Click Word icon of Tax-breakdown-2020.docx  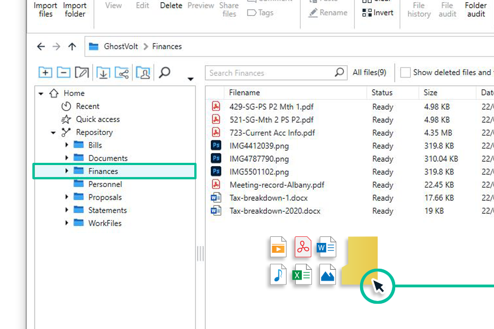click(216, 211)
